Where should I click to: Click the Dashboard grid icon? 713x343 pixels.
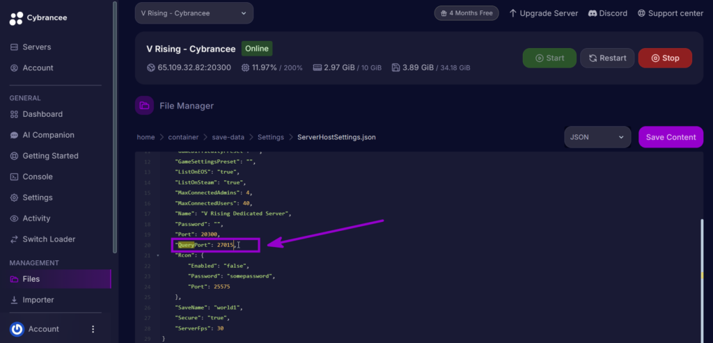[x=14, y=115]
